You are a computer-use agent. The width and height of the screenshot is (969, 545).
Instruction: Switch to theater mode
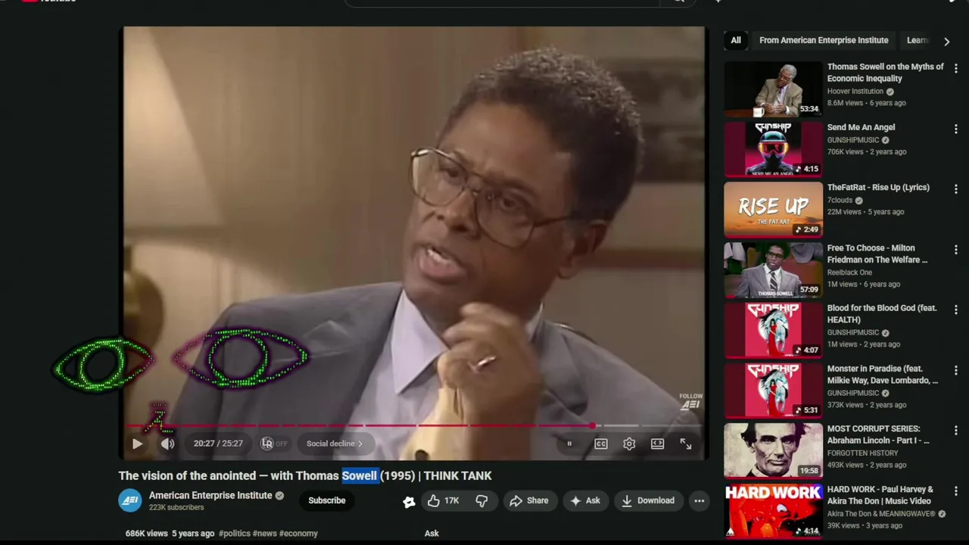tap(657, 444)
